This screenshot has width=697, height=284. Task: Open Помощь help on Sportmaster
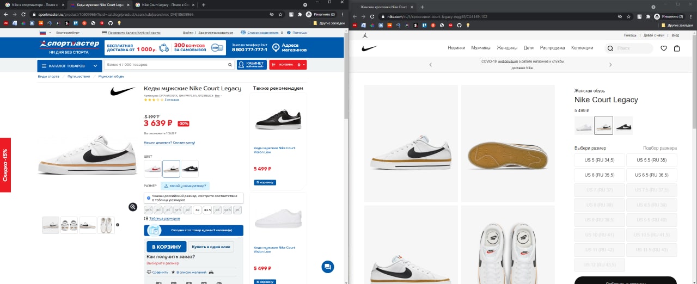point(297,33)
